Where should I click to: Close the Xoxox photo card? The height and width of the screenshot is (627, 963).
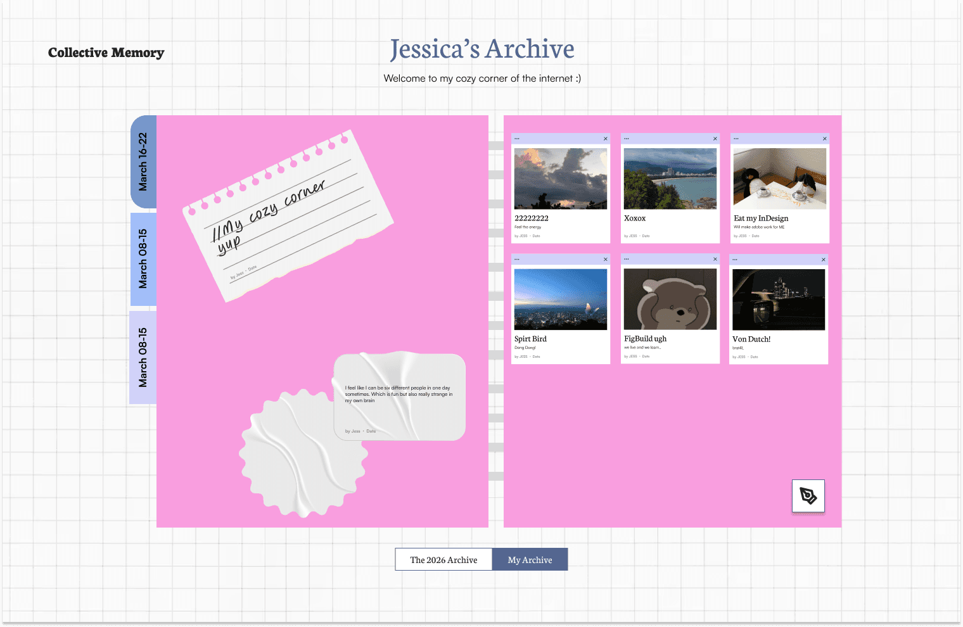pyautogui.click(x=715, y=139)
